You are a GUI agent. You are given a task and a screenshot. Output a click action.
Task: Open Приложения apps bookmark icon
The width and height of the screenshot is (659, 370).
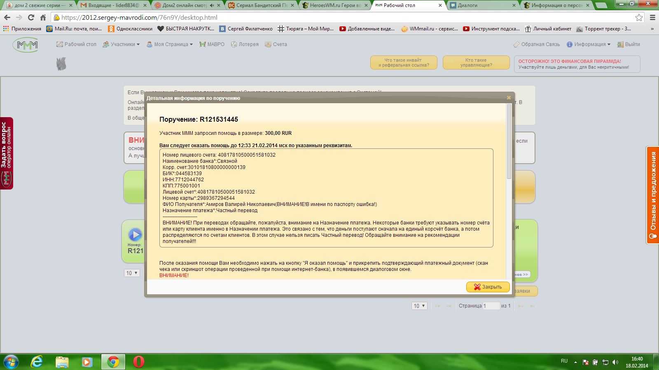click(x=22, y=29)
